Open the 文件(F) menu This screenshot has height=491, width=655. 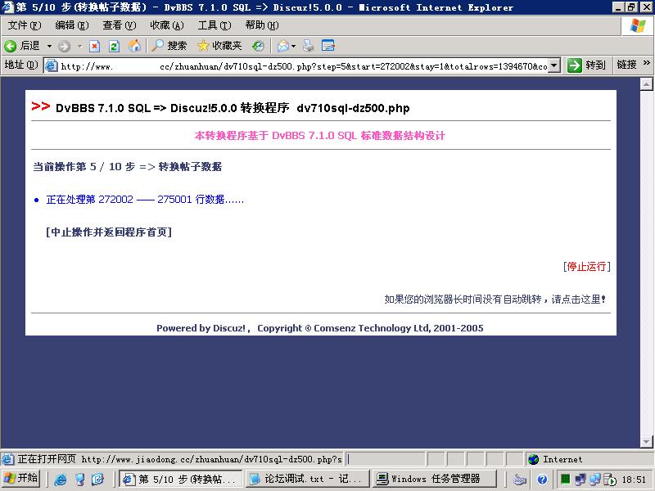coord(25,25)
